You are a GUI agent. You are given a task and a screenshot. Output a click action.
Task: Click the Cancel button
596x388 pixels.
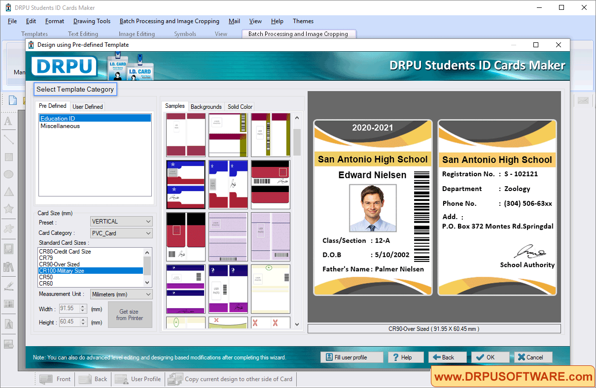coord(533,357)
